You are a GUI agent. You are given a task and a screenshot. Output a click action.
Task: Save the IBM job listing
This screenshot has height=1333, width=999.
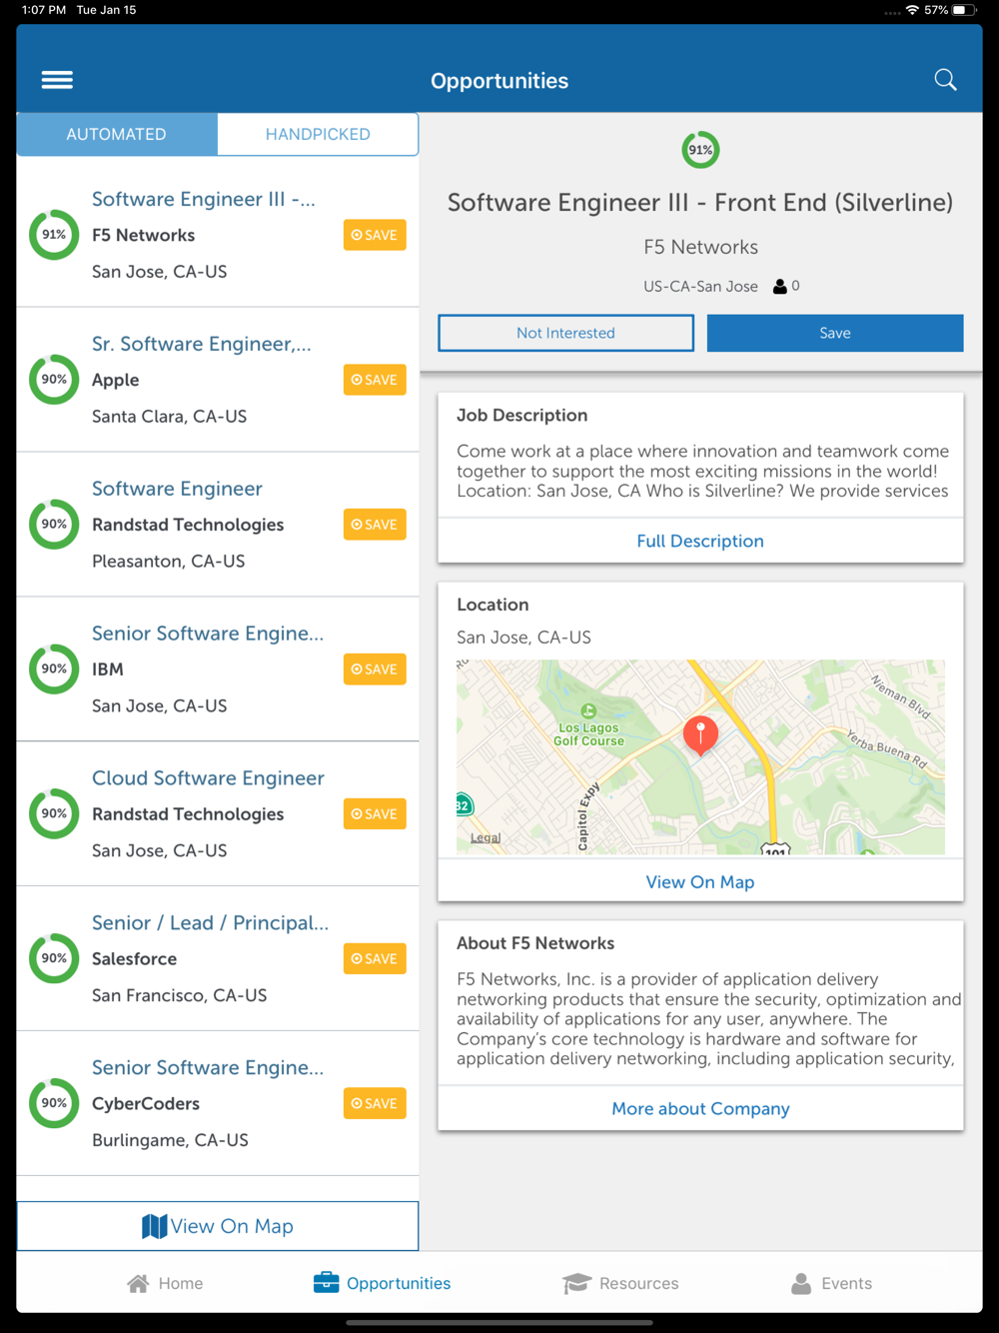click(375, 669)
